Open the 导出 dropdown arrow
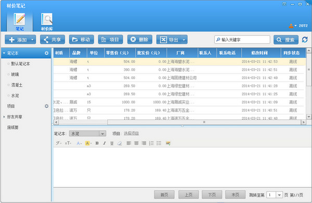 tap(184, 40)
